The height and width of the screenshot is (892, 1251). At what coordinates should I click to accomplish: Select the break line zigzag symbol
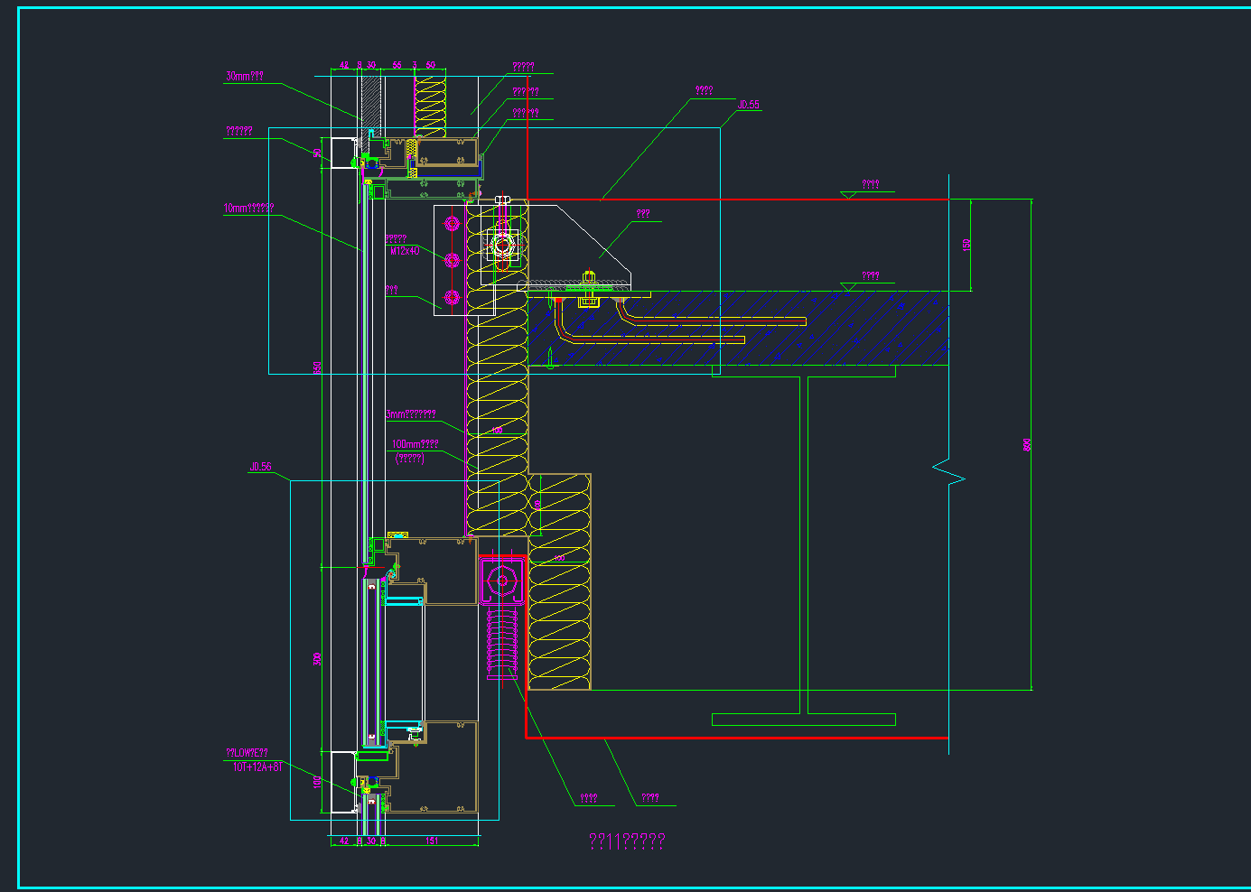pyautogui.click(x=948, y=472)
